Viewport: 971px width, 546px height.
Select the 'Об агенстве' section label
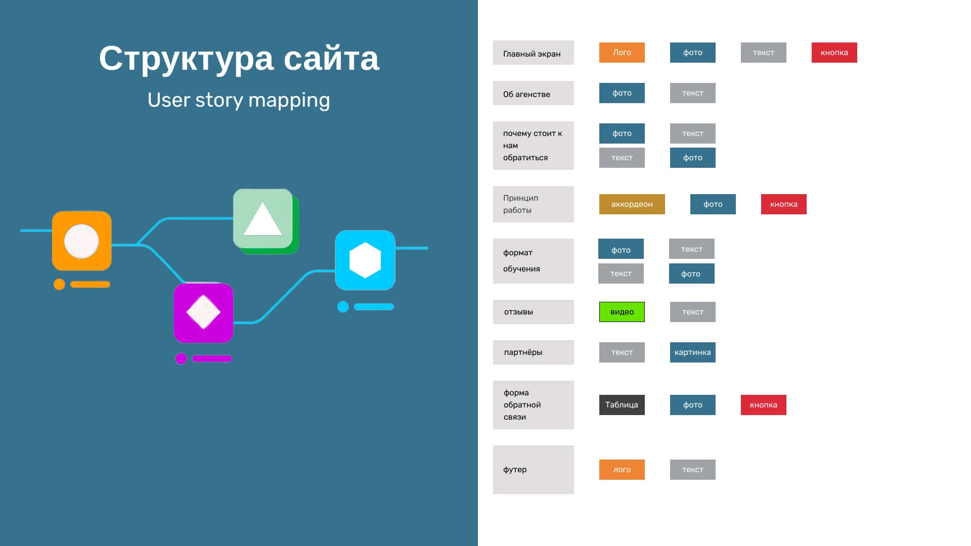pyautogui.click(x=533, y=94)
